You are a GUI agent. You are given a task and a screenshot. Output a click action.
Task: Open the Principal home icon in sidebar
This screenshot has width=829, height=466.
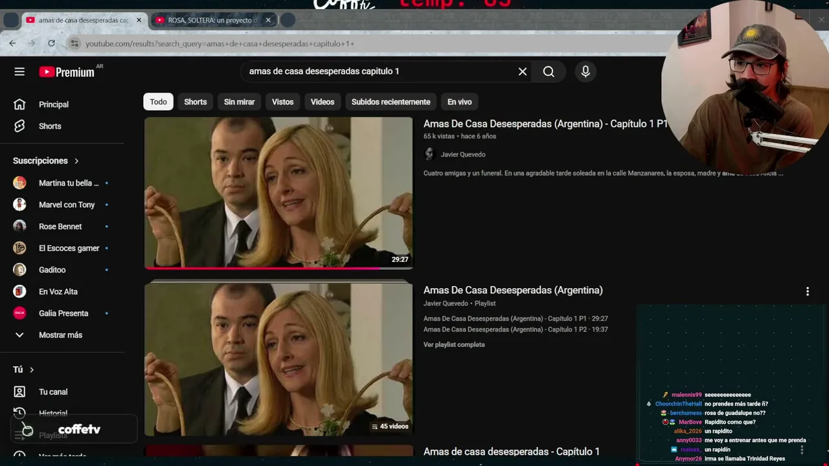[x=19, y=104]
